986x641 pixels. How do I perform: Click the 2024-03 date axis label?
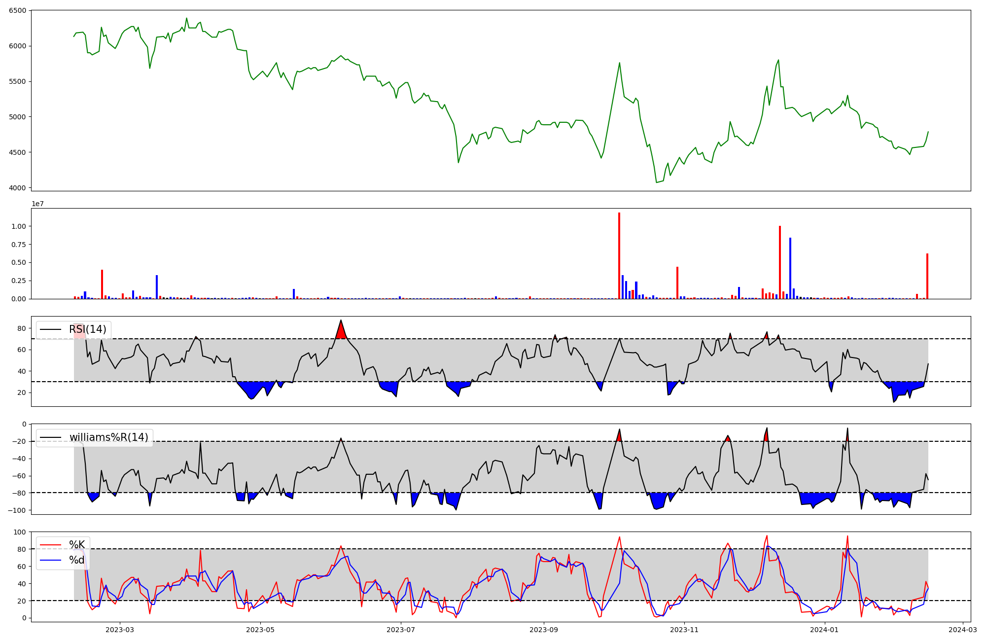(x=963, y=630)
